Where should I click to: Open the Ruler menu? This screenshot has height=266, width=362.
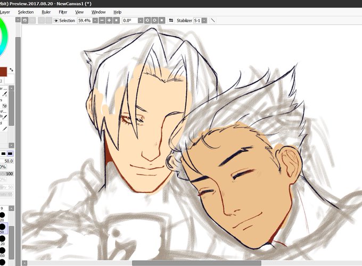46,12
